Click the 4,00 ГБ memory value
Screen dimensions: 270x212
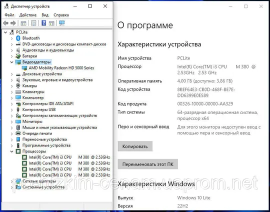pyautogui.click(x=204, y=81)
